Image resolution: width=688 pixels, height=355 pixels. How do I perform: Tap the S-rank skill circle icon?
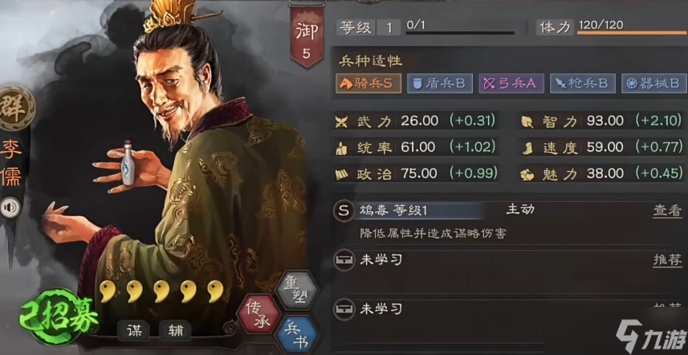click(x=344, y=211)
